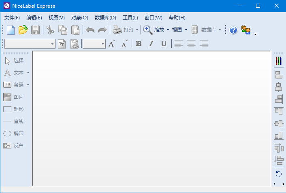Cut selection with the scissors icon
The image size is (286, 193).
50,30
